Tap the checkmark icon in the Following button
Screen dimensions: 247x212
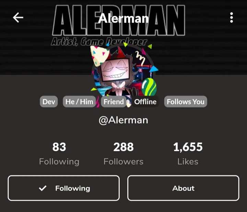(43, 188)
